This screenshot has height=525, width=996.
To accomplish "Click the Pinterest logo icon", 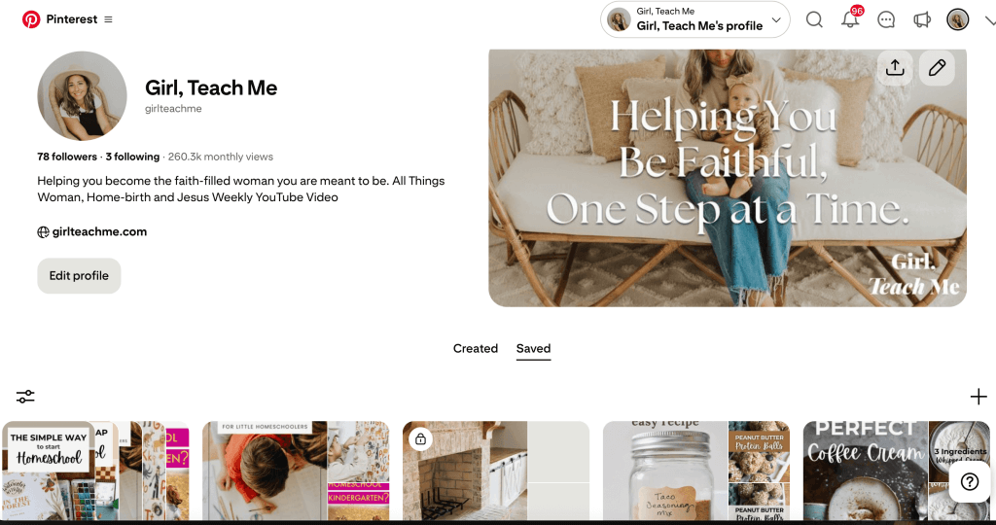I will click(x=30, y=19).
